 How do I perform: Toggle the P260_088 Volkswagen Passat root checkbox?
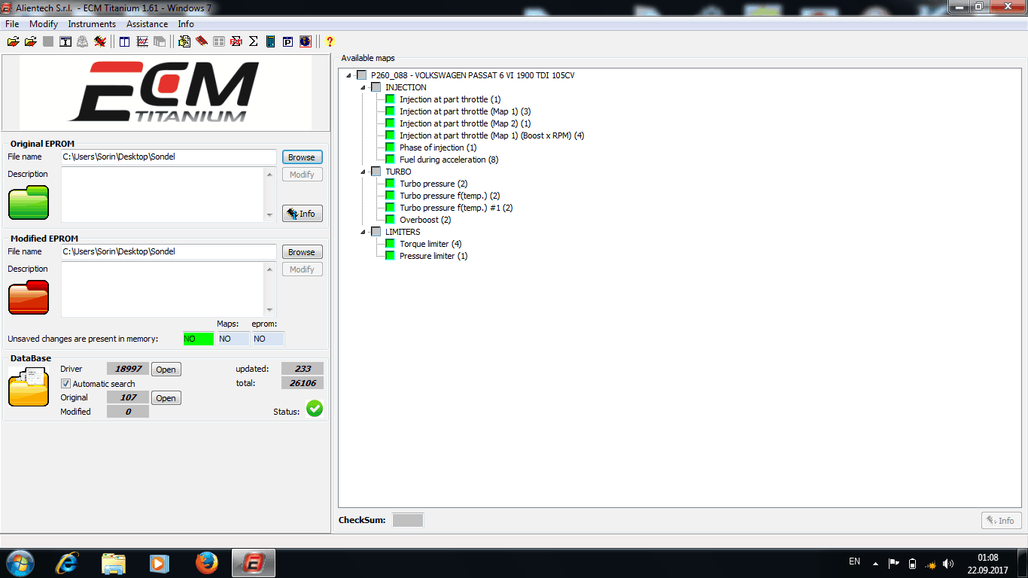[x=362, y=75]
